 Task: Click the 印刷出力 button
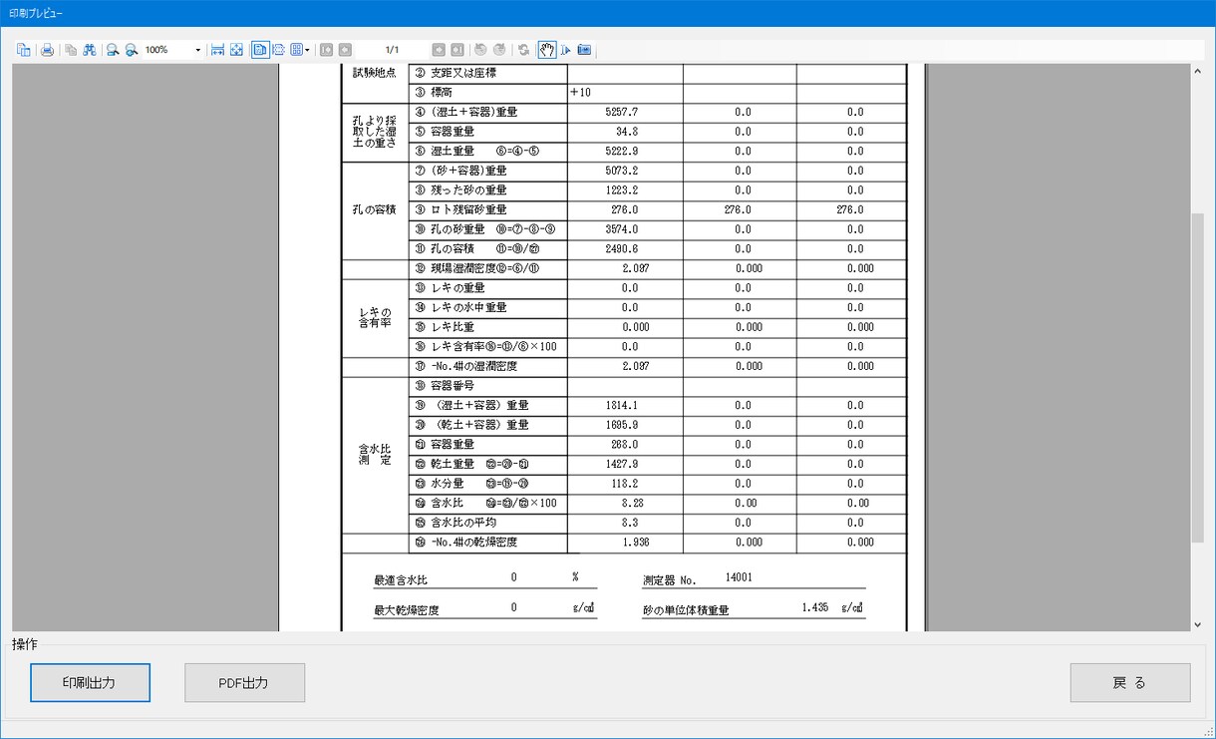(91, 683)
